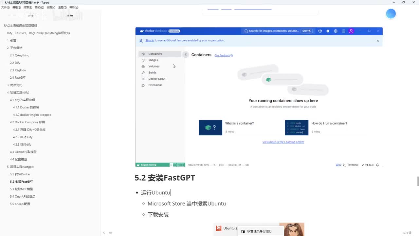Screen dimensions: 419x236
Task: Open outline entry 2.4 FastGPT
Action: [18, 78]
